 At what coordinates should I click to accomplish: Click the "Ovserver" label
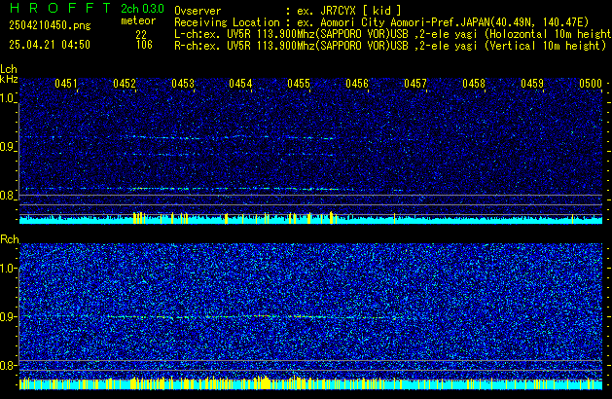click(x=198, y=11)
